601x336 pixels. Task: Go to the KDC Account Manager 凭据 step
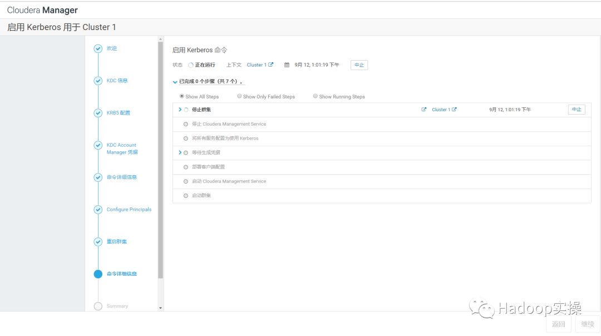(122, 149)
